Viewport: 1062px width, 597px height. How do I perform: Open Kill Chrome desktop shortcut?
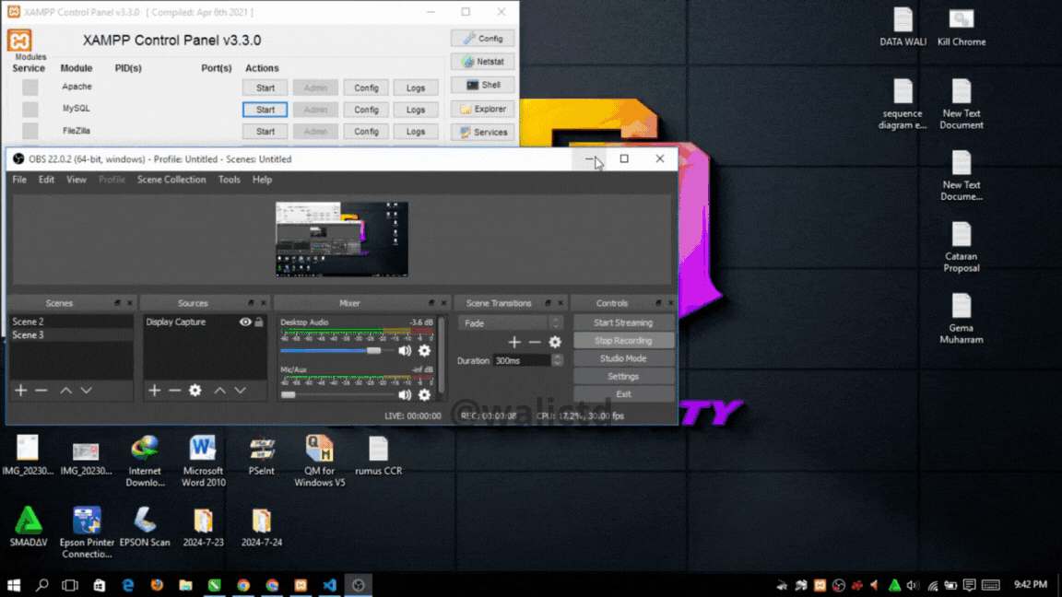click(962, 28)
